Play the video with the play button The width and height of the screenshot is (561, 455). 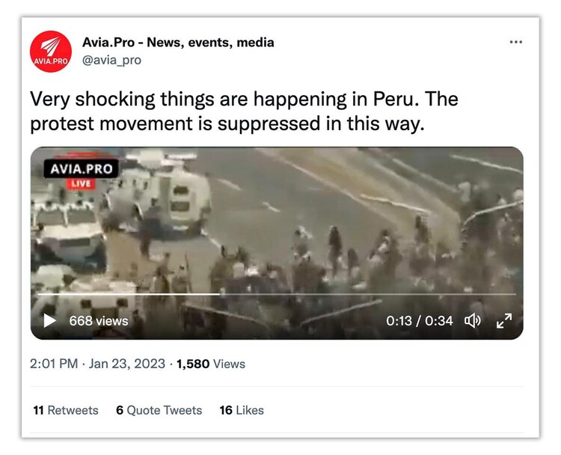coord(49,320)
